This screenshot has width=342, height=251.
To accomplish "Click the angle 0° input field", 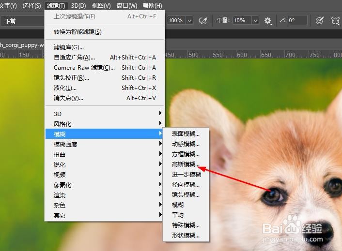I will [x=297, y=20].
